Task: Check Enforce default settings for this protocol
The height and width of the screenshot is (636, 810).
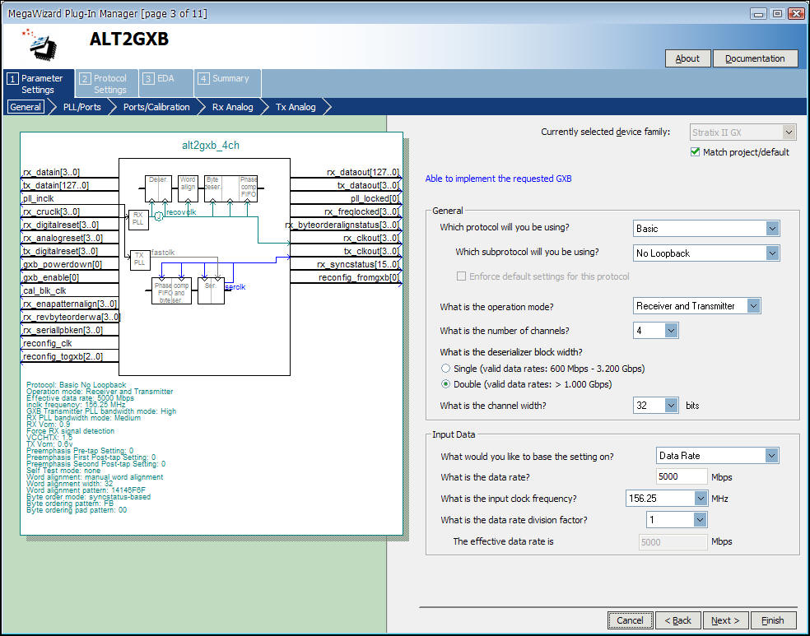Action: pos(461,276)
